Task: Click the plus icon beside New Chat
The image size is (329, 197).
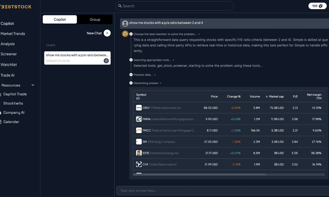Action: click(x=107, y=33)
